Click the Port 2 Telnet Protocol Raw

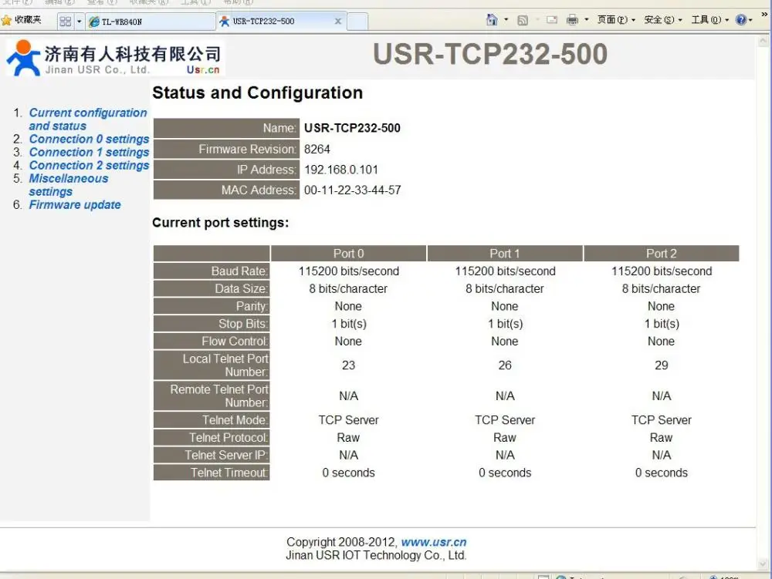tap(662, 437)
